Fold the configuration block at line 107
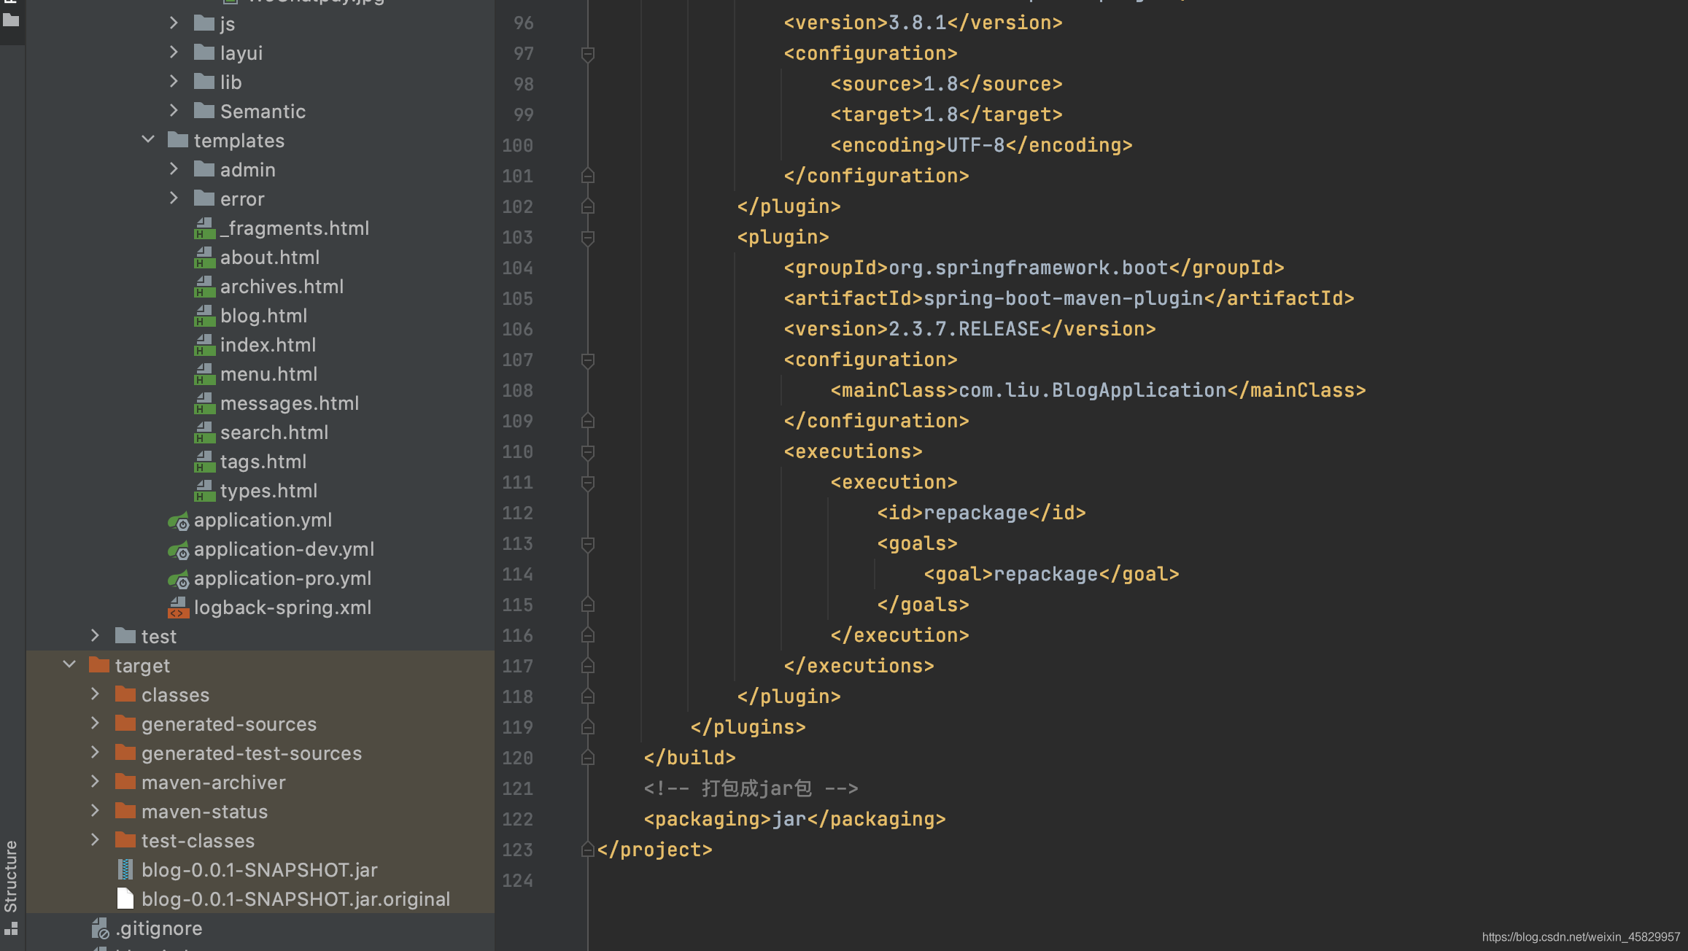The width and height of the screenshot is (1688, 951). click(x=587, y=360)
